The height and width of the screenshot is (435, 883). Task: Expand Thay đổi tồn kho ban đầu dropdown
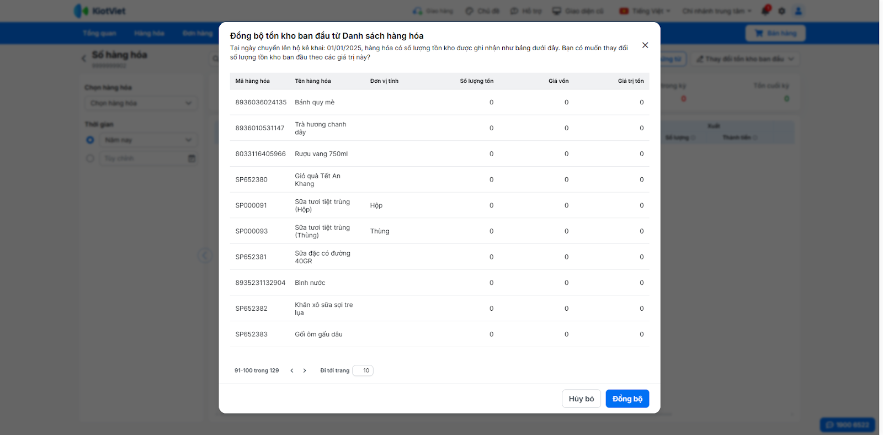coord(745,59)
